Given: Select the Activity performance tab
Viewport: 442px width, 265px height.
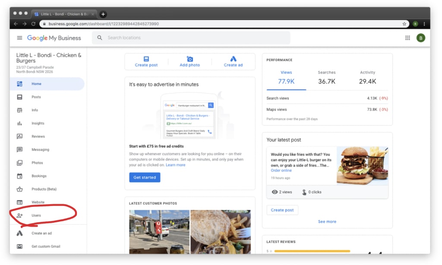Looking at the screenshot, I should click(367, 78).
